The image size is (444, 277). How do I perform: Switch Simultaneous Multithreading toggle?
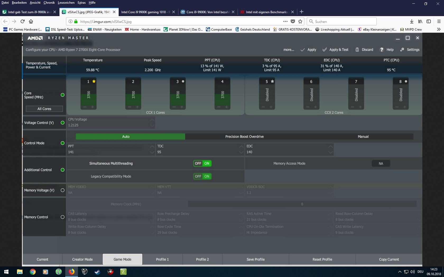tap(202, 163)
